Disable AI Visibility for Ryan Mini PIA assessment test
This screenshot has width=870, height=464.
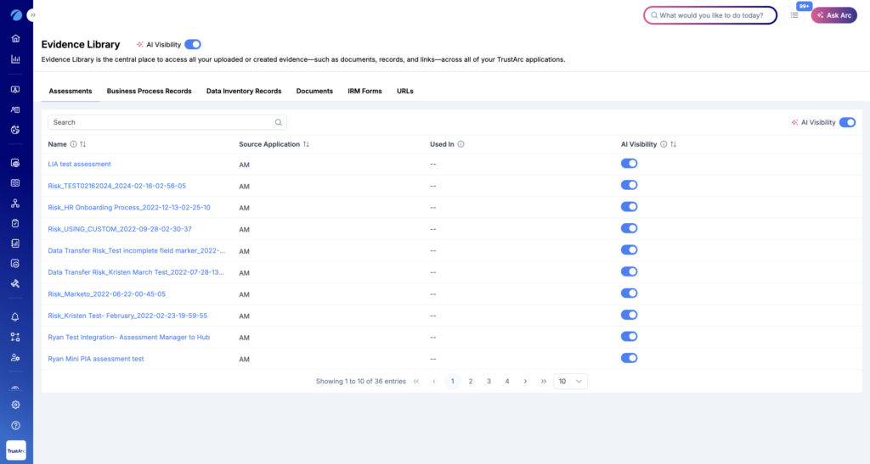point(629,358)
